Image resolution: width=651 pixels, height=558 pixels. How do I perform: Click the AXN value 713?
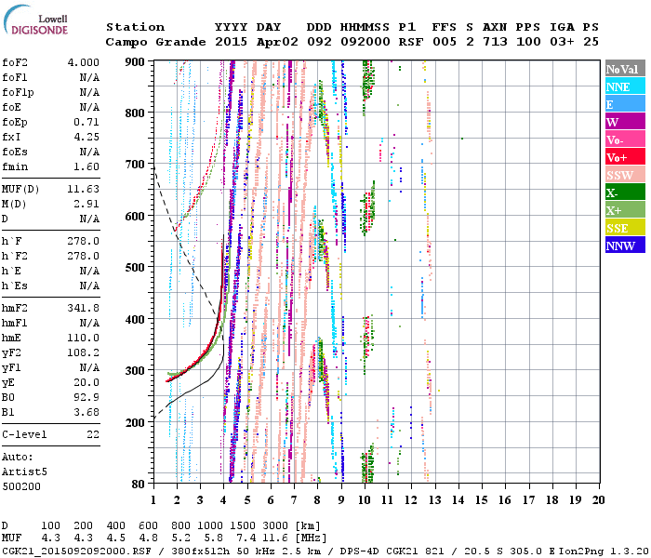[496, 42]
